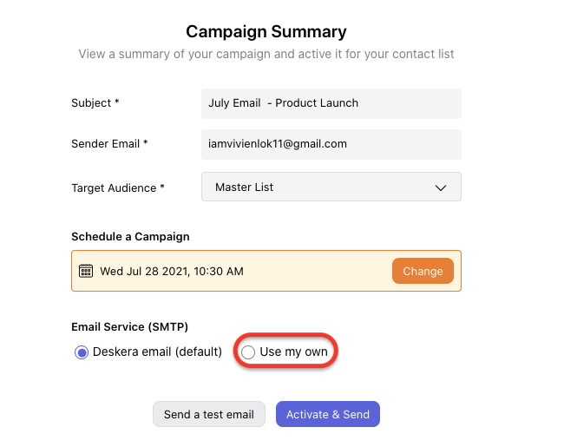Click the Campaign Summary title
The image size is (564, 447).
(x=266, y=31)
